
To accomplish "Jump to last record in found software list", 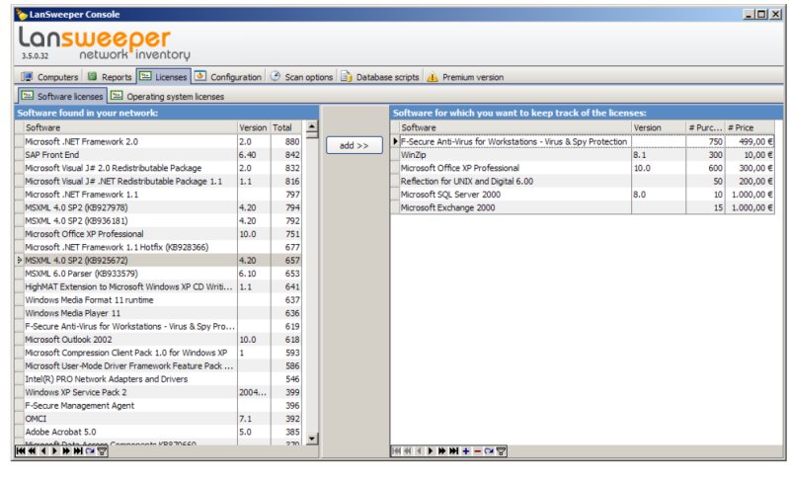I will pyautogui.click(x=78, y=451).
